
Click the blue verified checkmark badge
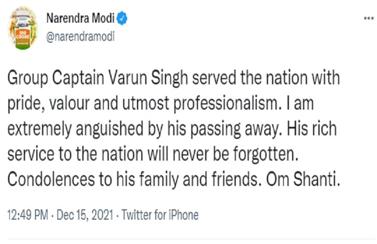[122, 18]
